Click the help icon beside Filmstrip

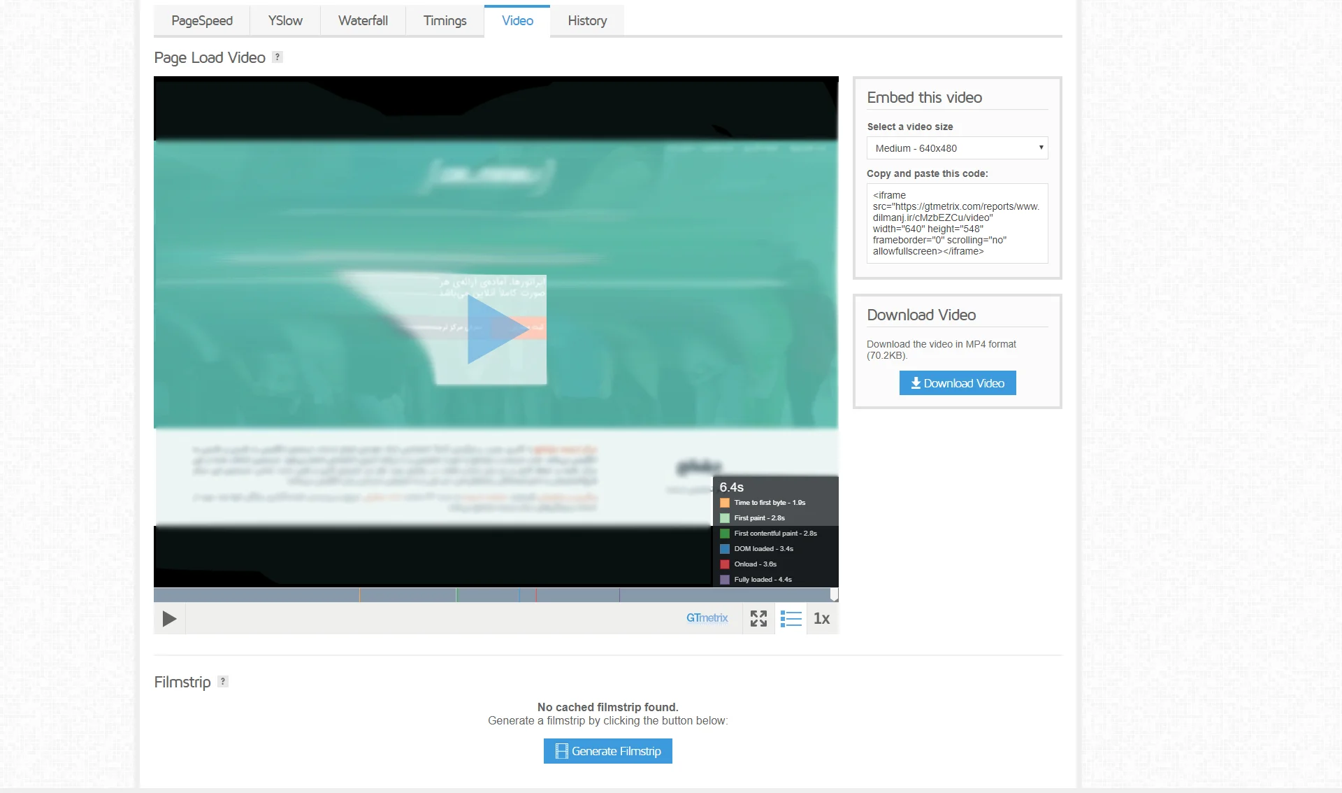(223, 682)
